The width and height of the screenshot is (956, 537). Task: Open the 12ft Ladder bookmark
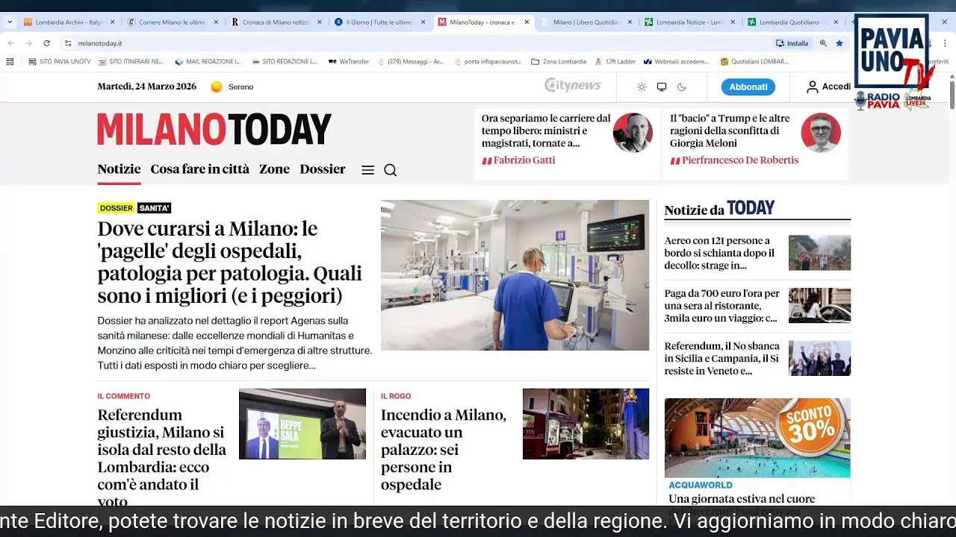coord(615,61)
